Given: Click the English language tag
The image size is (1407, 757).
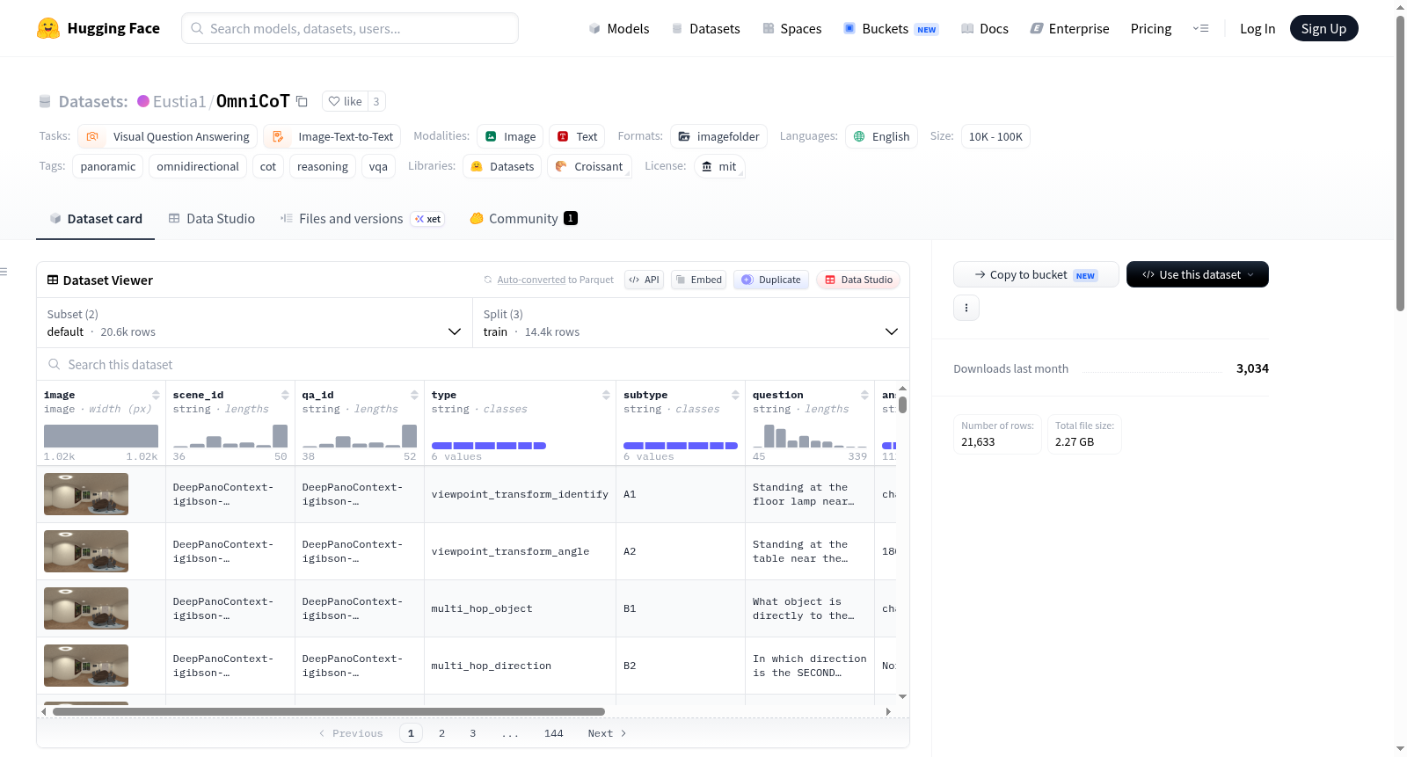Looking at the screenshot, I should click(x=881, y=136).
